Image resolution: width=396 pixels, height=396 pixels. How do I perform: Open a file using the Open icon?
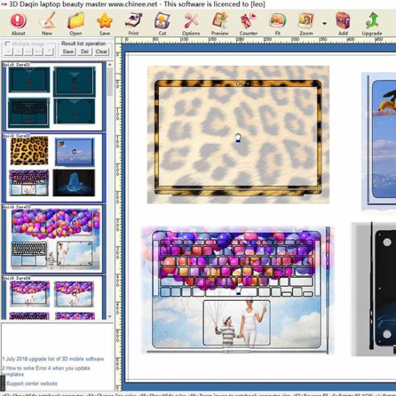point(76,23)
